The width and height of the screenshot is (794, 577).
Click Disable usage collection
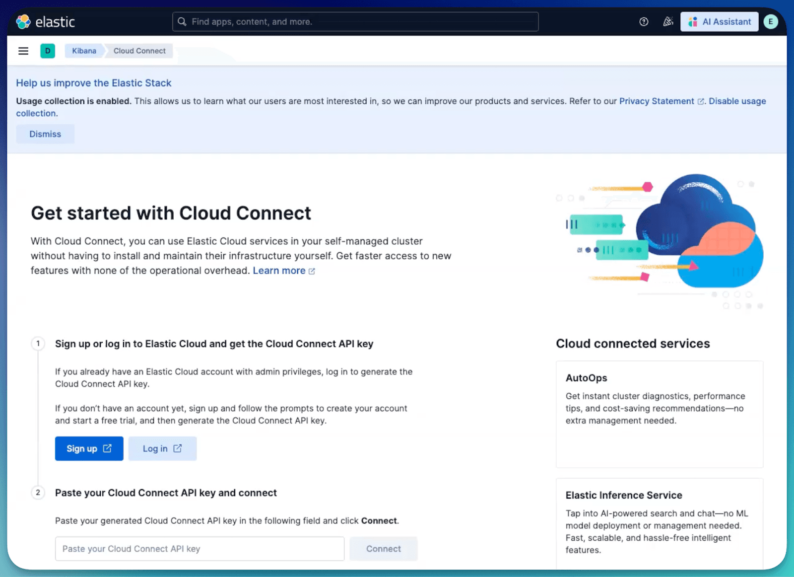coord(737,101)
